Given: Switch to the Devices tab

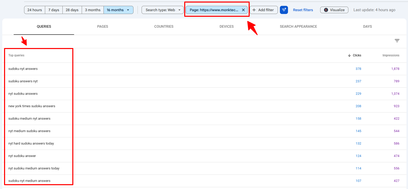Looking at the screenshot, I should (227, 26).
